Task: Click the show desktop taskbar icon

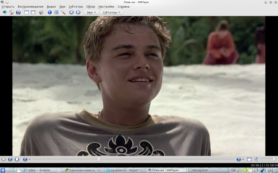Action: click(x=19, y=170)
